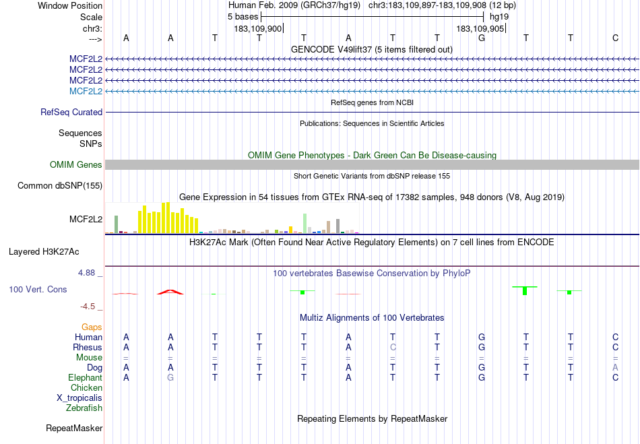
Task: Click the hg19 label on the scale bar
Action: coord(499,17)
